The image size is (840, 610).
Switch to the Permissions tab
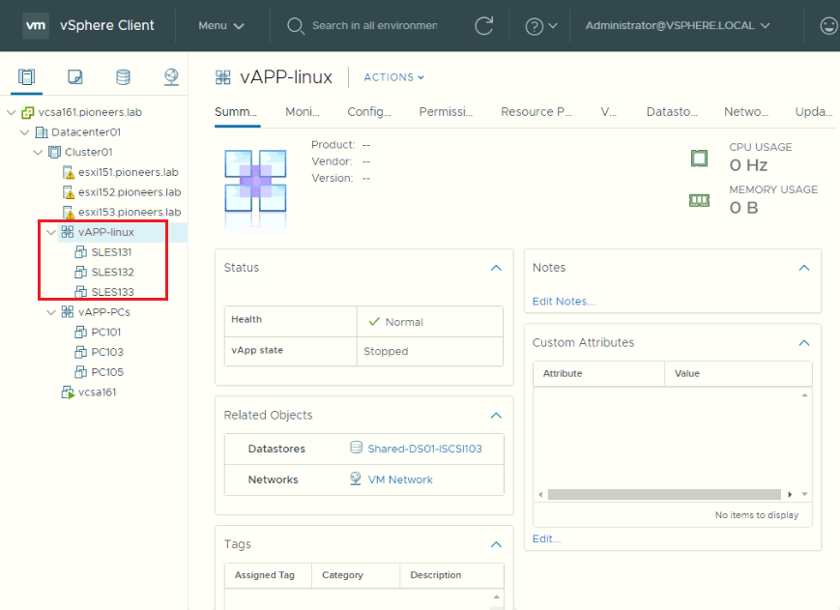446,112
